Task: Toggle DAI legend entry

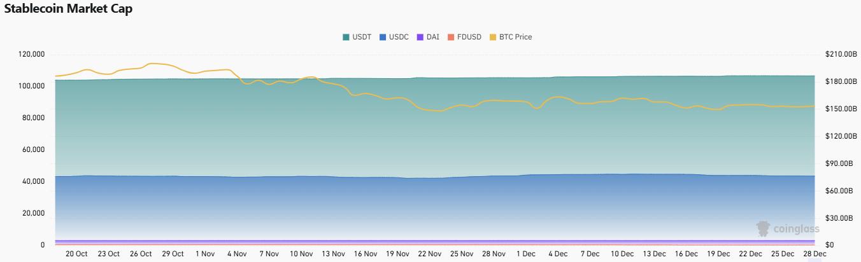Action: (427, 37)
